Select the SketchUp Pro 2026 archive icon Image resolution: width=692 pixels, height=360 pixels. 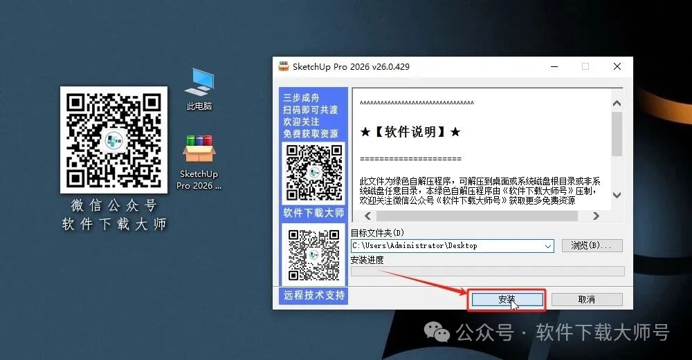[x=199, y=162]
